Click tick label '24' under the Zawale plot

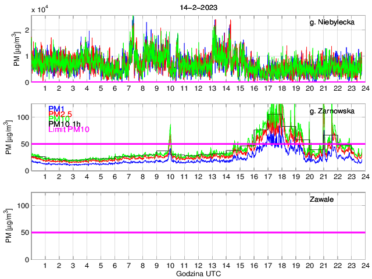point(364,266)
